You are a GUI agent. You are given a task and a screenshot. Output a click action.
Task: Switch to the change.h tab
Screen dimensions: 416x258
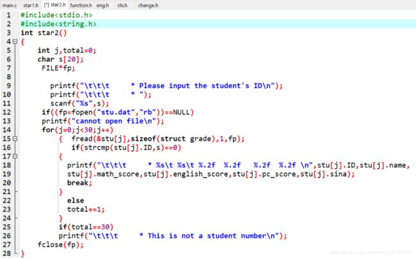click(x=148, y=5)
